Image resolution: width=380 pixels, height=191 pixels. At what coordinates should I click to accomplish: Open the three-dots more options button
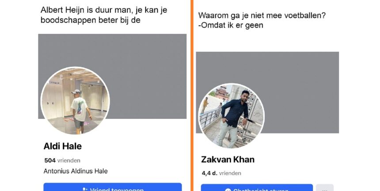tap(325, 188)
